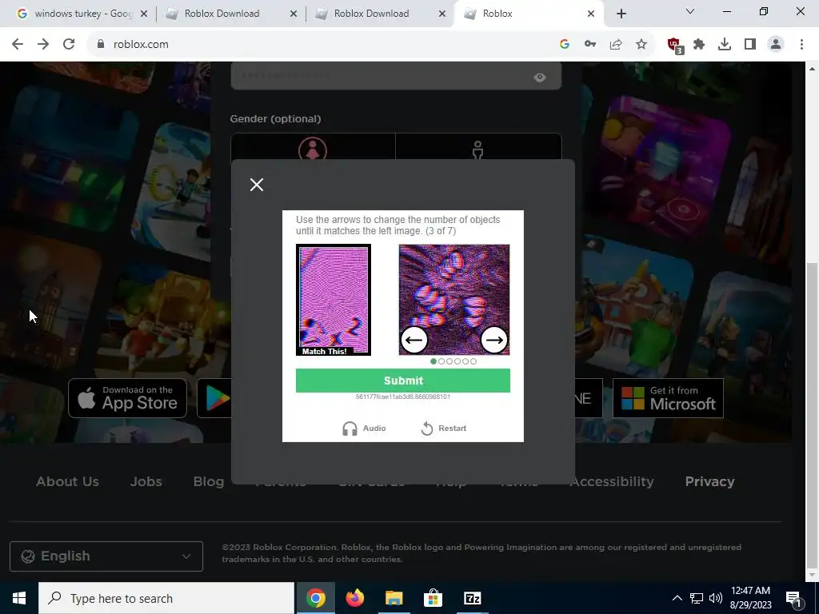Click the Google icon in address bar
This screenshot has height=614, width=819.
point(565,45)
